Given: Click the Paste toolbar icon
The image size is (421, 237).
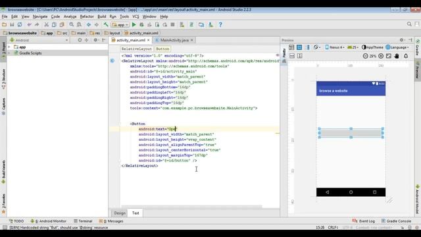Looking at the screenshot, I should [x=62, y=25].
